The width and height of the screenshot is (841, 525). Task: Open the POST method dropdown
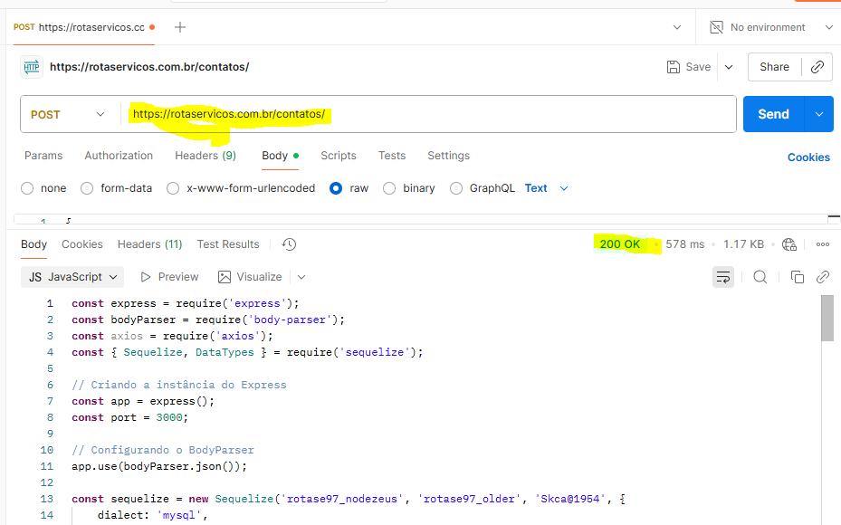click(x=68, y=115)
